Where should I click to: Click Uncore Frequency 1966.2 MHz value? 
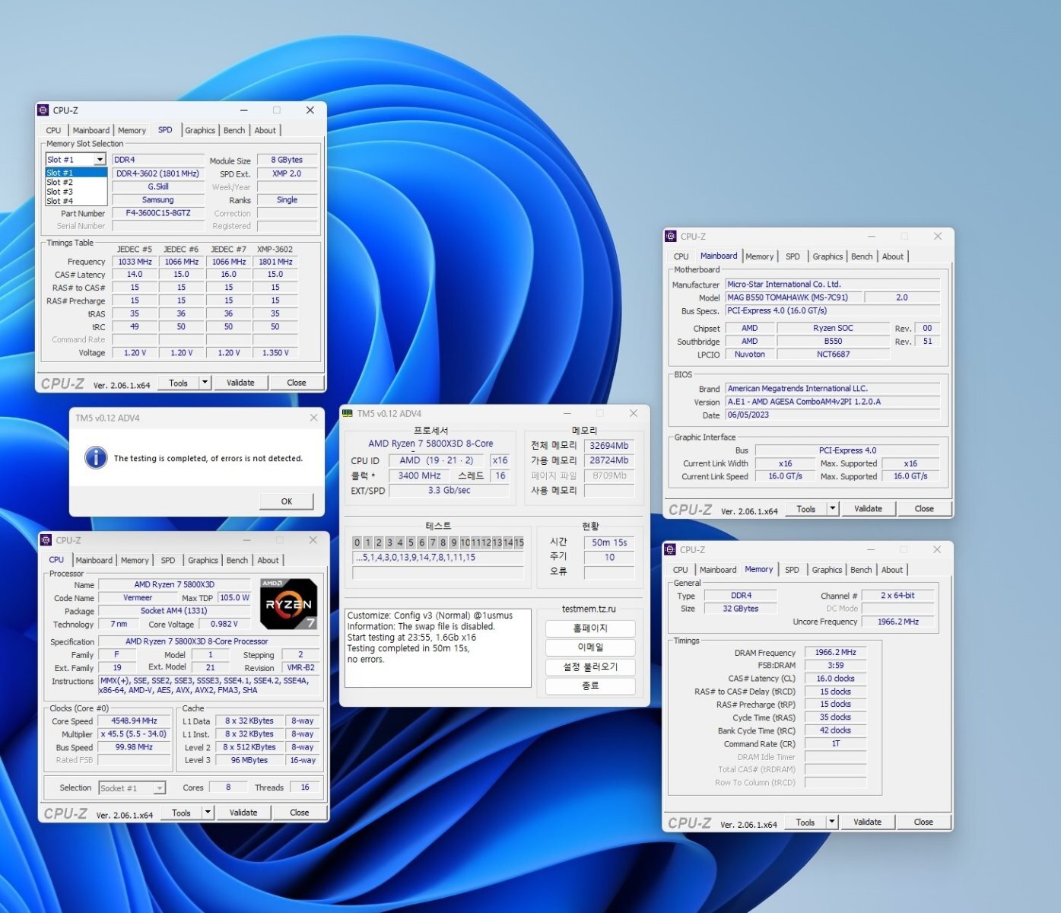coord(897,622)
